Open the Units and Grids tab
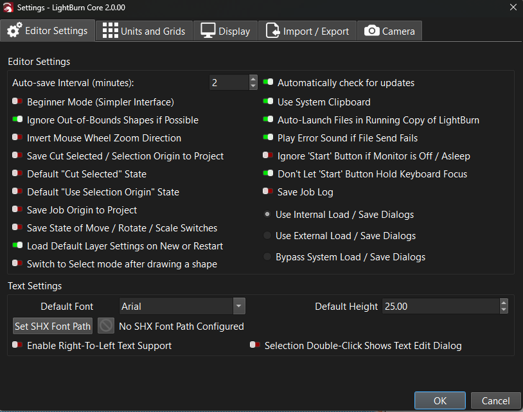The width and height of the screenshot is (523, 412). pos(144,31)
